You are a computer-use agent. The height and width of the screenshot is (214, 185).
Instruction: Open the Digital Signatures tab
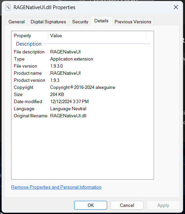pyautogui.click(x=48, y=22)
